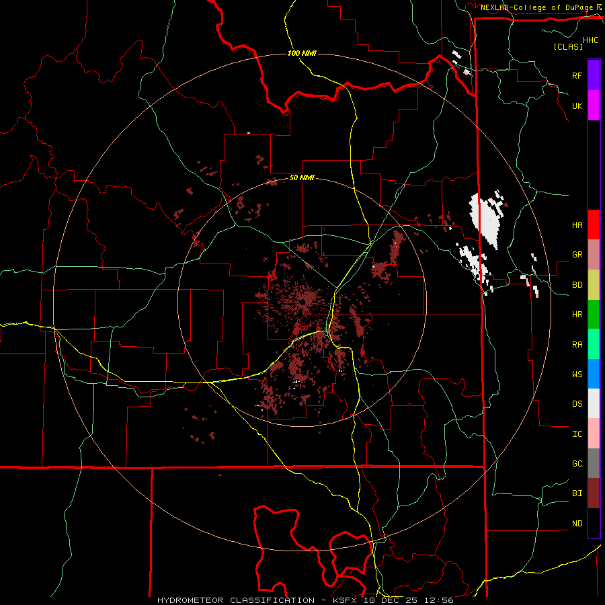Click the HA legend label text

click(x=577, y=225)
